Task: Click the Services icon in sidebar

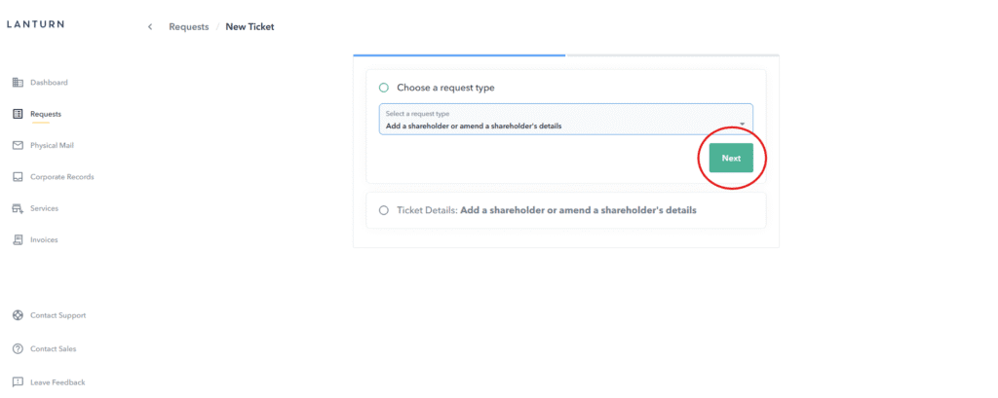Action: (x=18, y=208)
